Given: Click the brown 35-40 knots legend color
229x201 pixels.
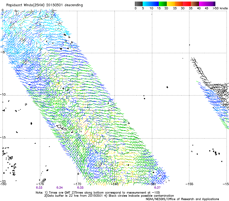Looking at the screenshot, I should [x=195, y=4].
